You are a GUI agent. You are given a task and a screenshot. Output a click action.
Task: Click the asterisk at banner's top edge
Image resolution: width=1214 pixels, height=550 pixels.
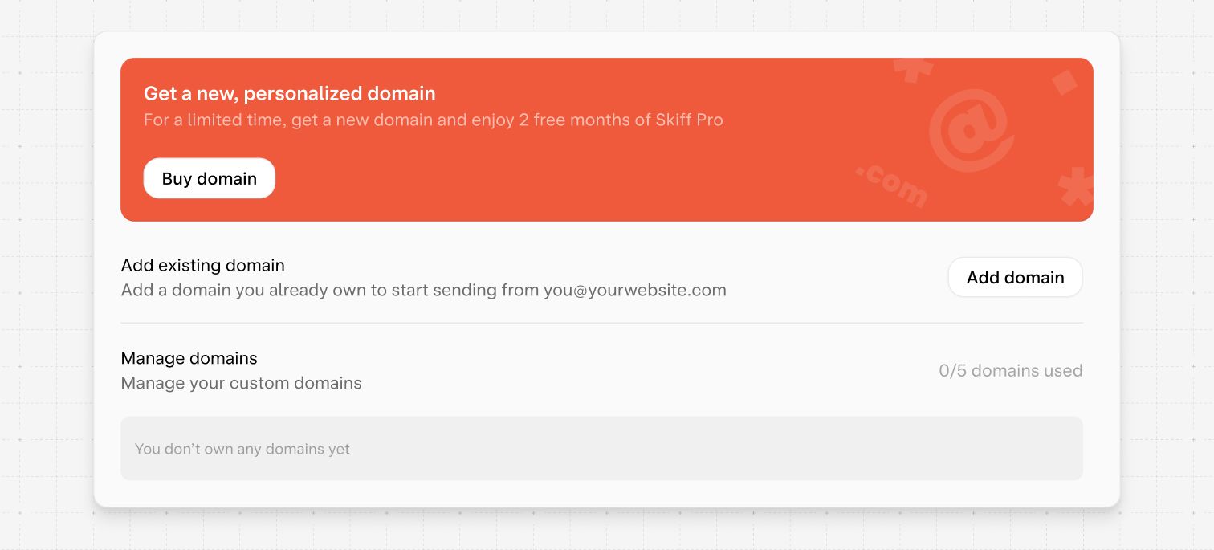tap(914, 68)
